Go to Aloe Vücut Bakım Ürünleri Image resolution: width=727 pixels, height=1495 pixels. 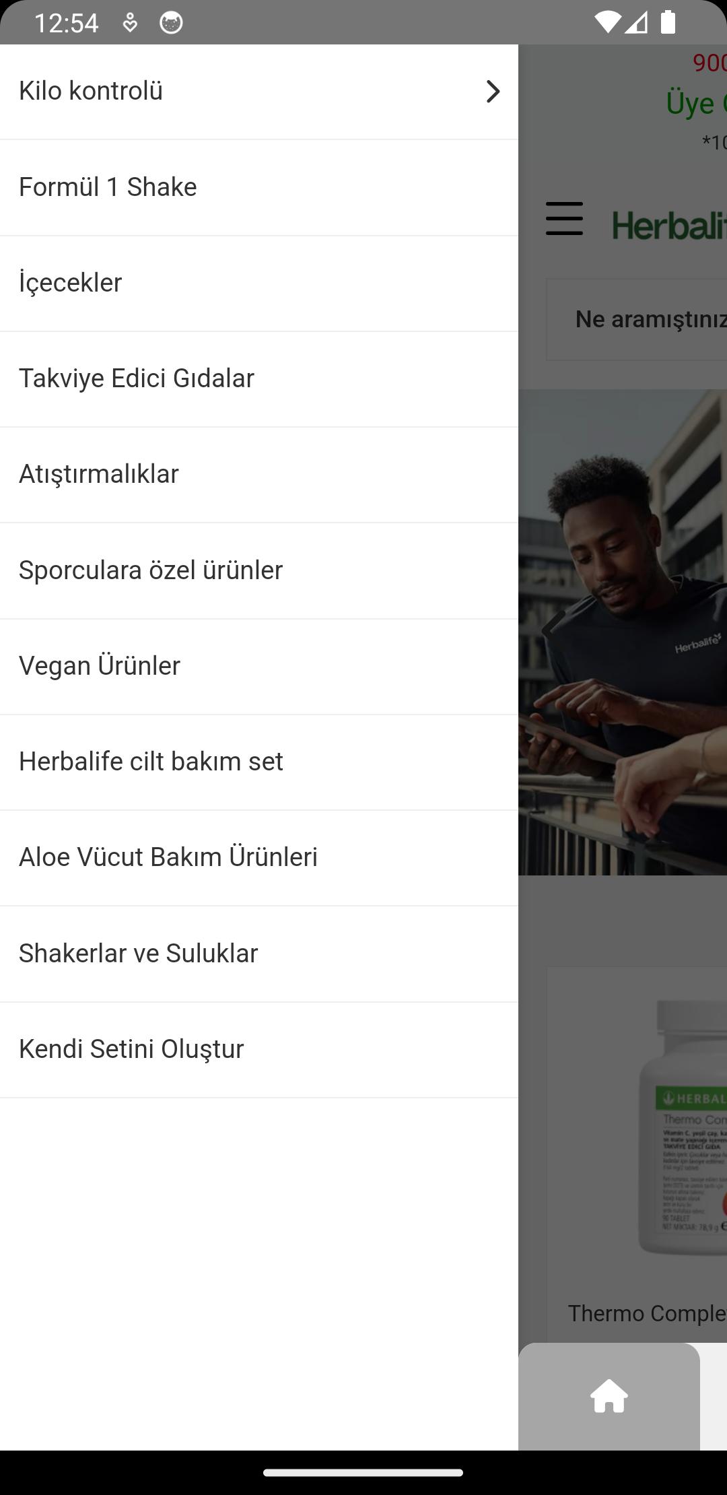pos(259,858)
